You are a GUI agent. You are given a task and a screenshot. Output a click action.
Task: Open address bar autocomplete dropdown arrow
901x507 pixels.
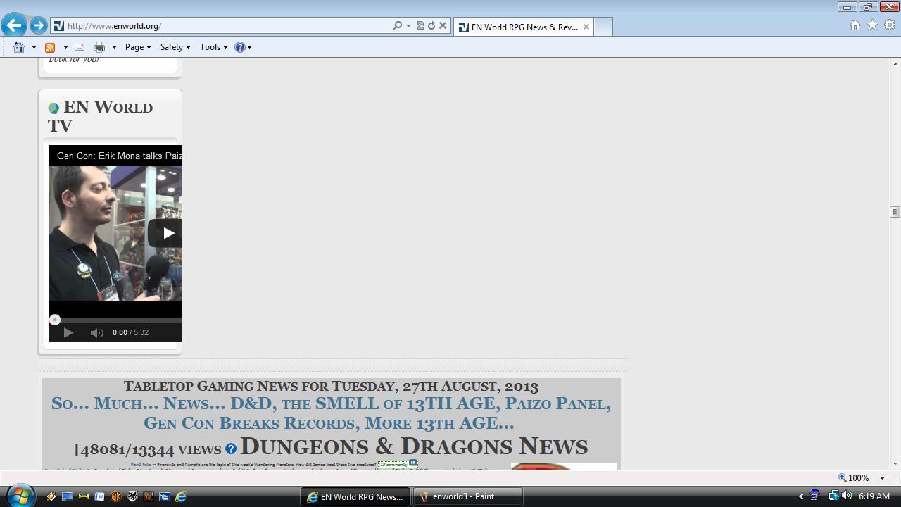coord(408,26)
